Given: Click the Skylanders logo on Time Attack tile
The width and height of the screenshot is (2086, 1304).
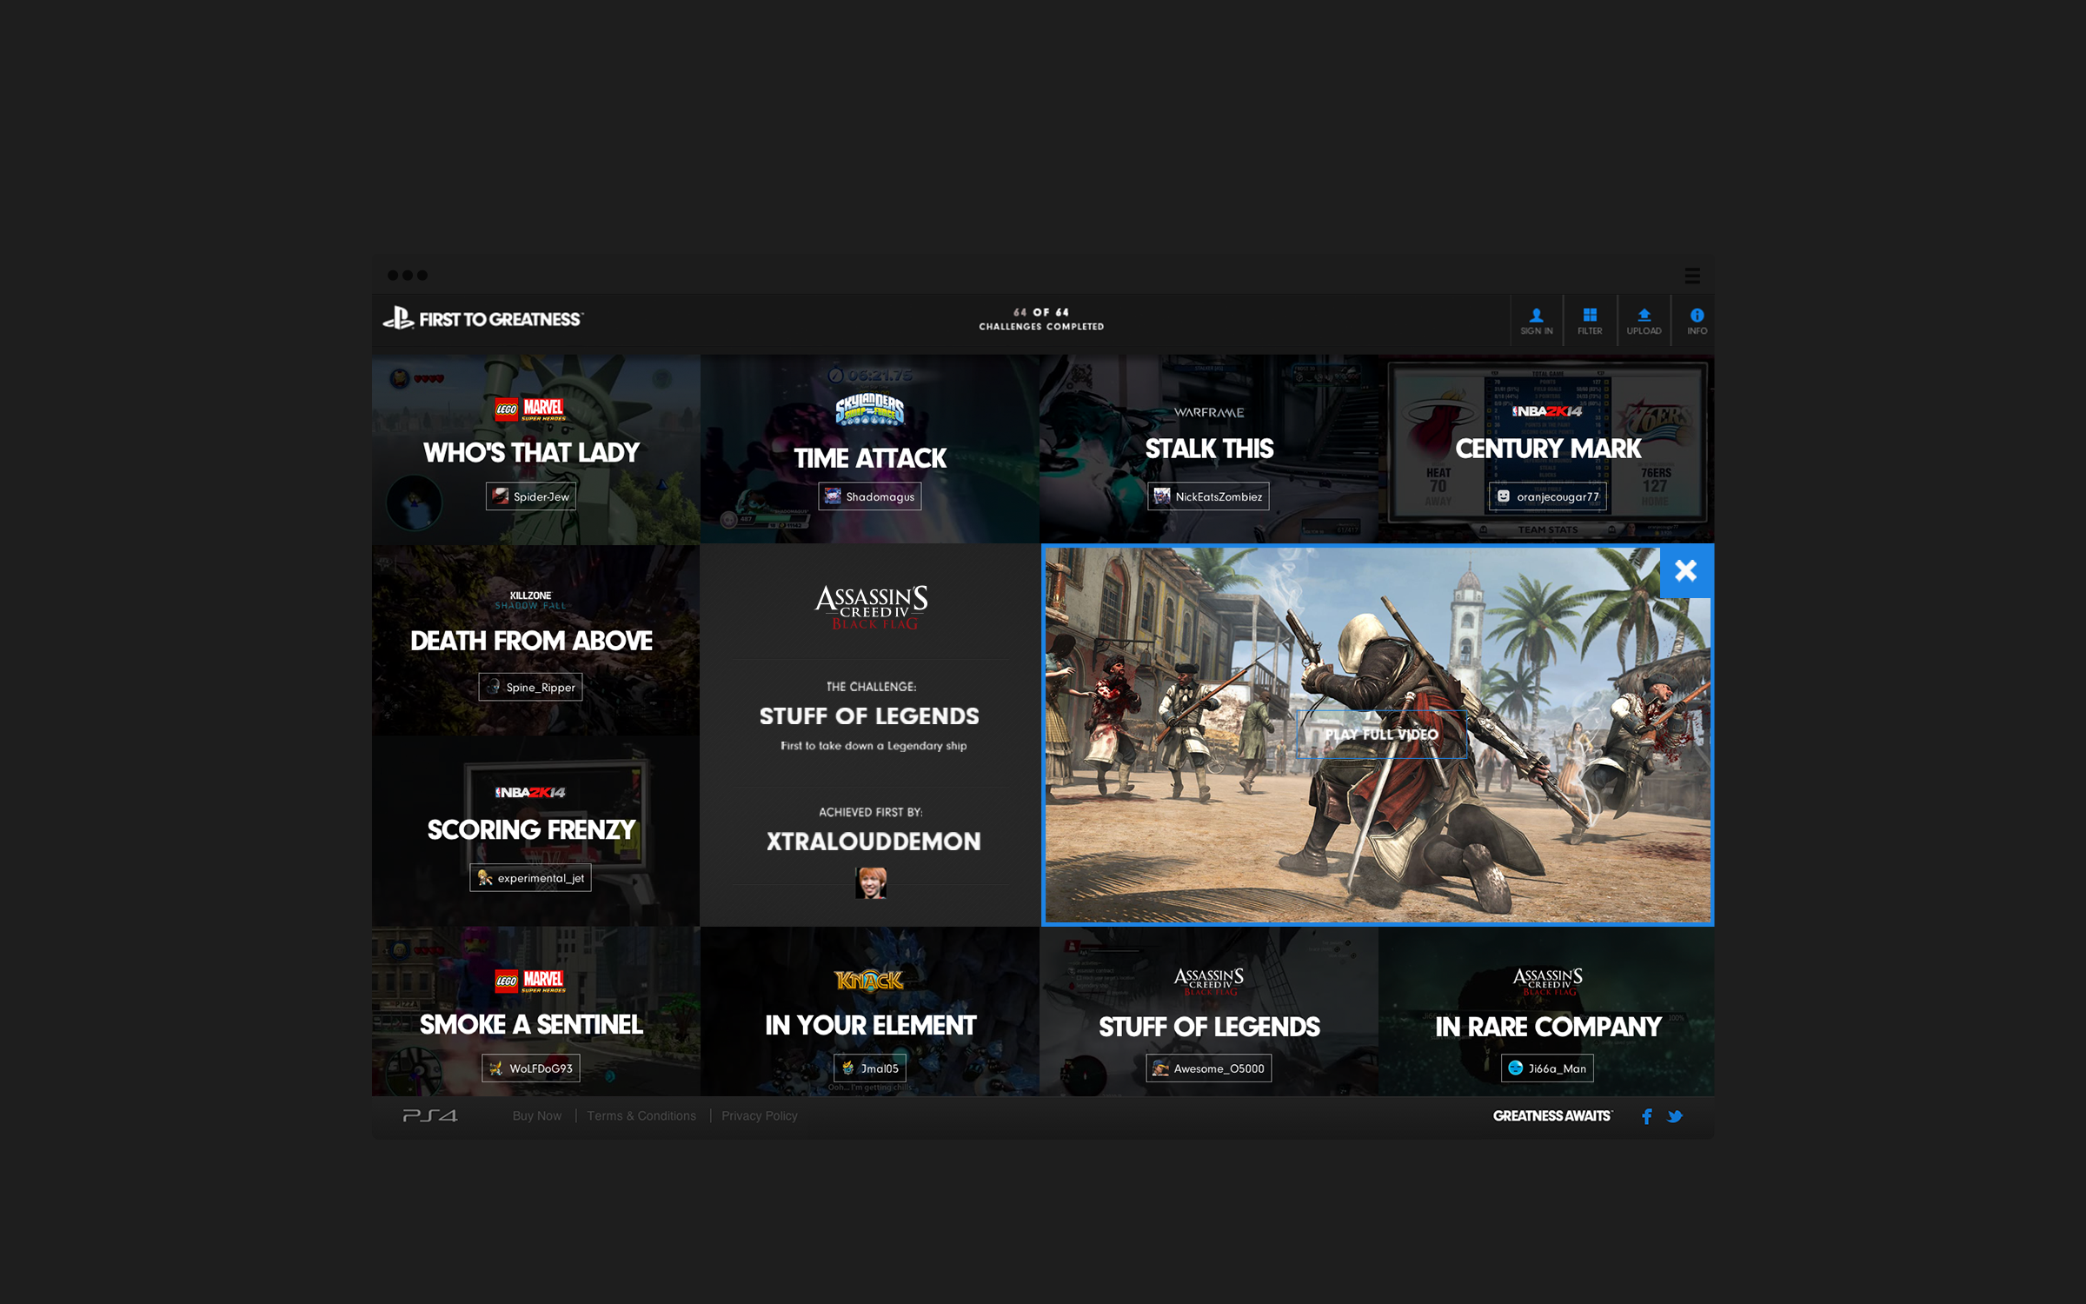Looking at the screenshot, I should [x=869, y=409].
